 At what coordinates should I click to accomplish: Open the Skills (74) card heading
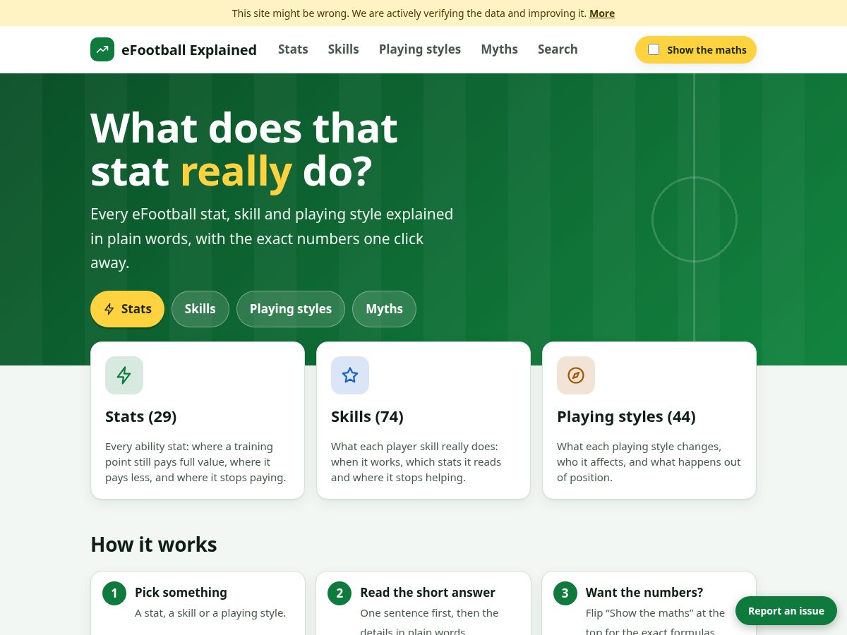pyautogui.click(x=367, y=417)
